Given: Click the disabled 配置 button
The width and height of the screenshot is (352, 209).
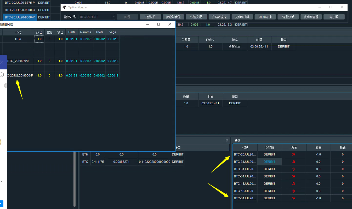Looking at the screenshot, I should point(127,17).
